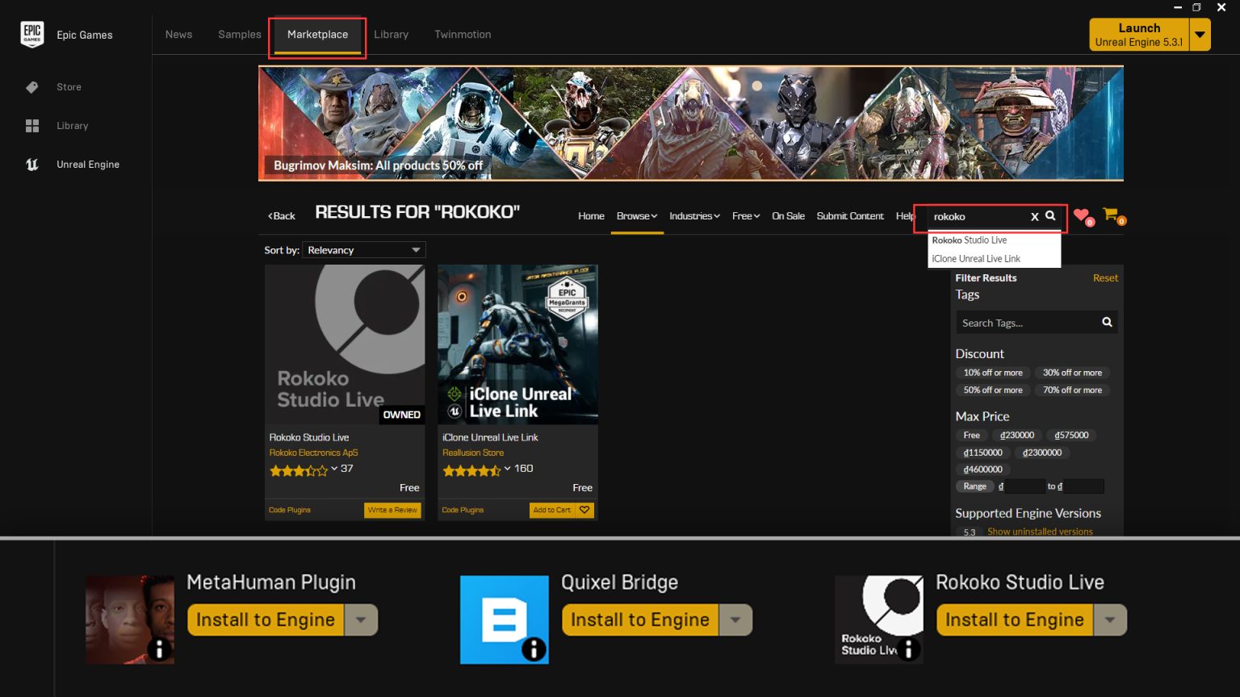Toggle the 50% off or more filter

tap(993, 390)
